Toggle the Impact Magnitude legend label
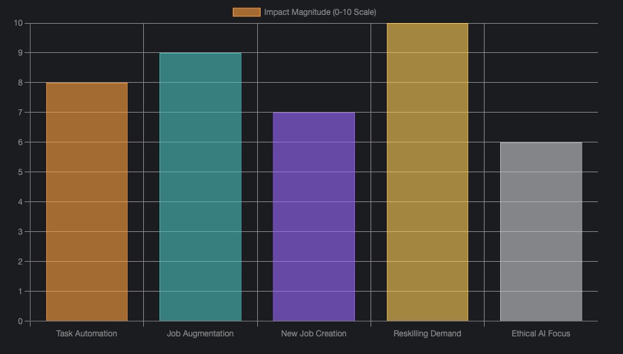Viewport: 623px width, 354px height. [x=320, y=12]
